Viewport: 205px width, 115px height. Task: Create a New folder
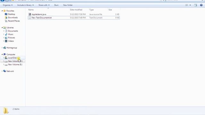[68, 5]
